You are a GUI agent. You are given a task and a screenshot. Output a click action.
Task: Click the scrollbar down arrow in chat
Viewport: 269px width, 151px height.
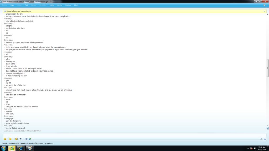[x=268, y=126]
